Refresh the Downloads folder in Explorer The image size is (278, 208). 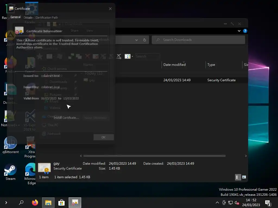pos(144,40)
